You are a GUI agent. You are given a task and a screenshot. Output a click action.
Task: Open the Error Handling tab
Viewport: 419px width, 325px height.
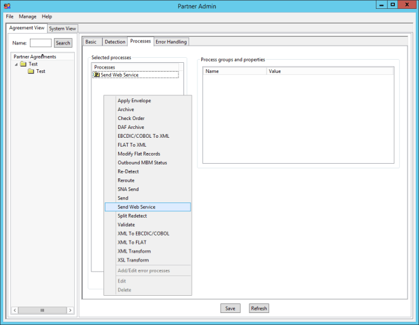coord(171,42)
